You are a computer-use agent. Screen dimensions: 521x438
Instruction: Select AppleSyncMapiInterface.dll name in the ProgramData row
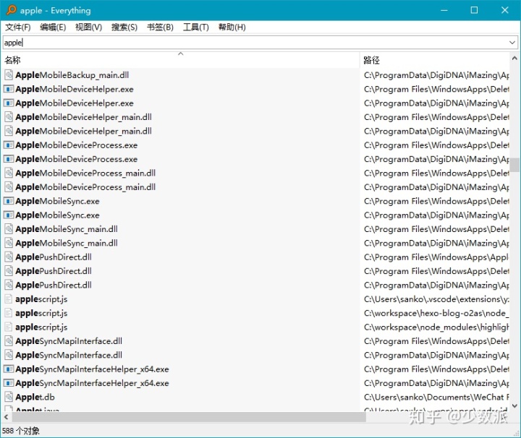pos(69,355)
